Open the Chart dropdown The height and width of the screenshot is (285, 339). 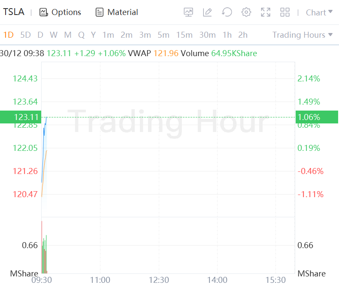pos(319,12)
